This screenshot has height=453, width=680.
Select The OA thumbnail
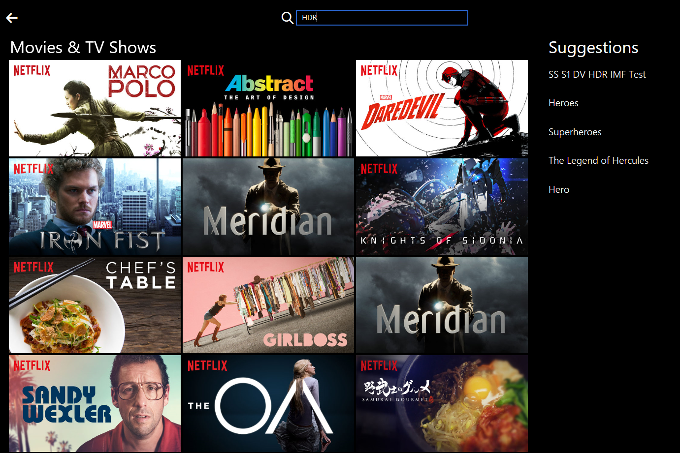268,403
